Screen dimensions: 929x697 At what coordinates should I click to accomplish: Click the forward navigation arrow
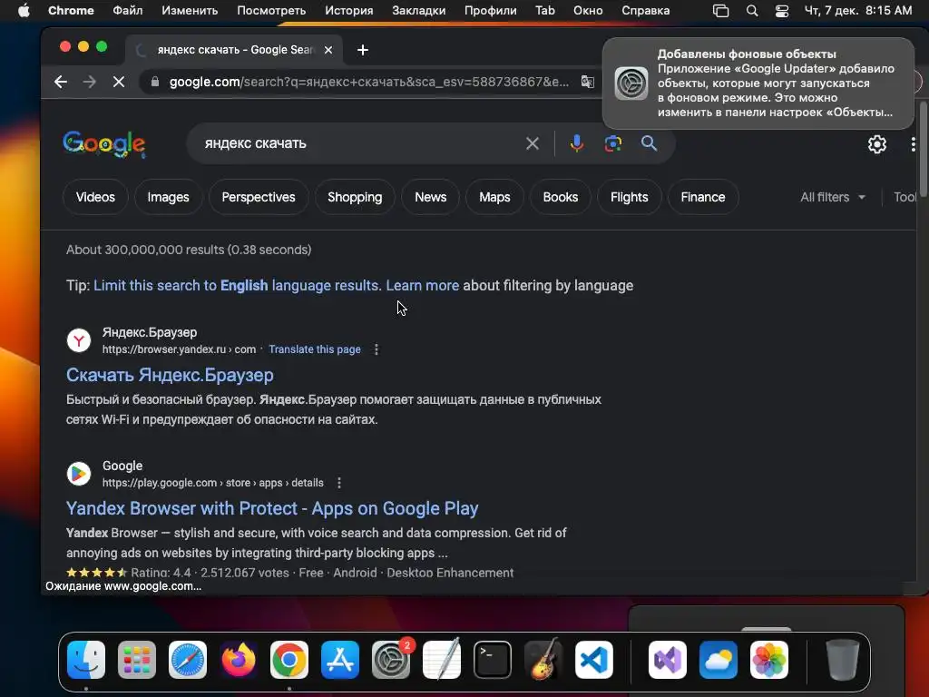(90, 82)
